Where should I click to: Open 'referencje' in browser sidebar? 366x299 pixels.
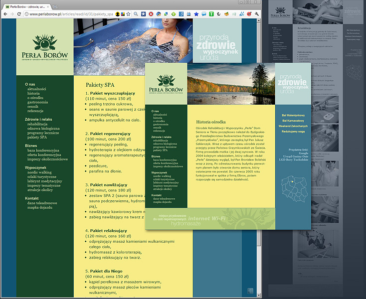pyautogui.click(x=35, y=111)
